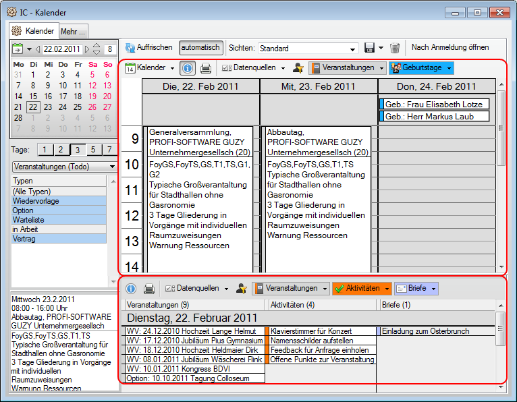The height and width of the screenshot is (402, 517).
Task: Select date 23 in the mini calendar
Action: (47, 107)
